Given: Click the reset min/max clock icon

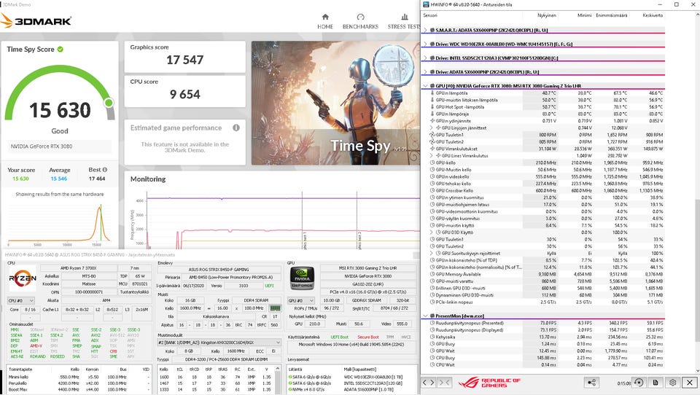Looking at the screenshot, I should click(639, 383).
